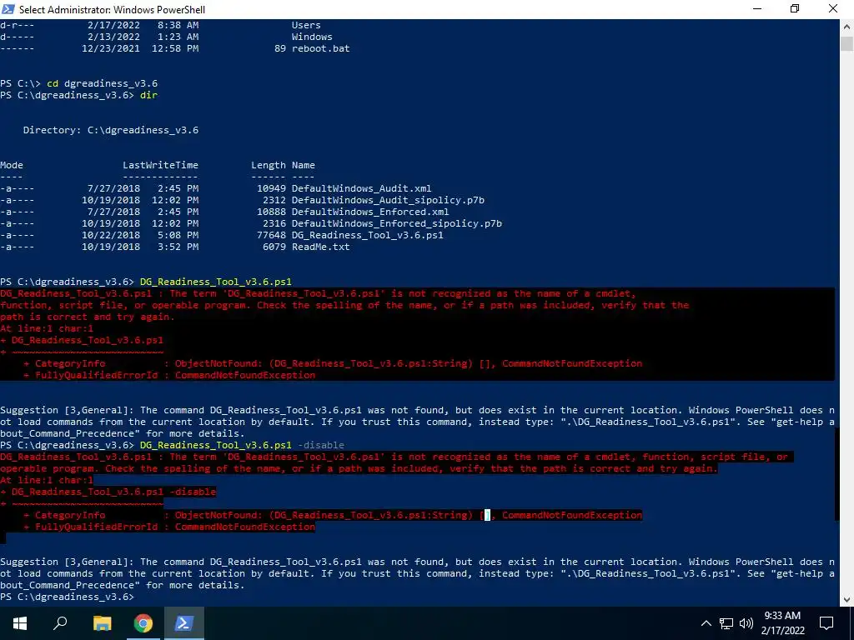The height and width of the screenshot is (640, 854).
Task: Click the 'cd dgreadiness_v3.6' command text
Action: pyautogui.click(x=102, y=83)
